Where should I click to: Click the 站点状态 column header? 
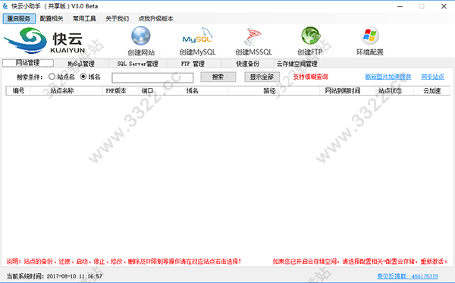click(x=394, y=90)
